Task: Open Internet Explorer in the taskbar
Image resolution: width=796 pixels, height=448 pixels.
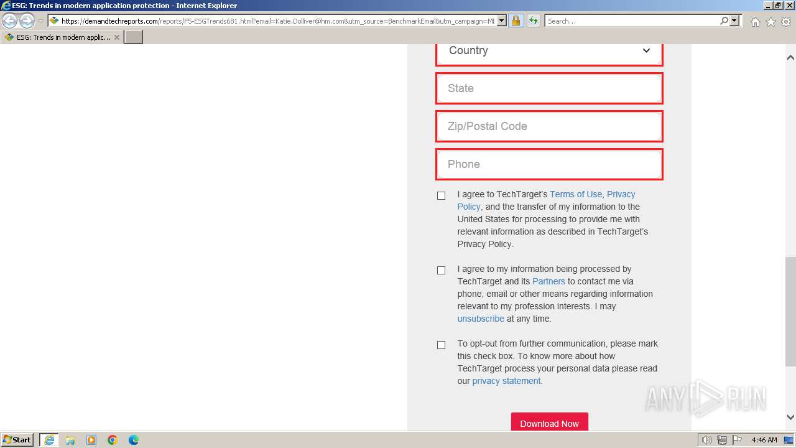Action: (x=49, y=440)
